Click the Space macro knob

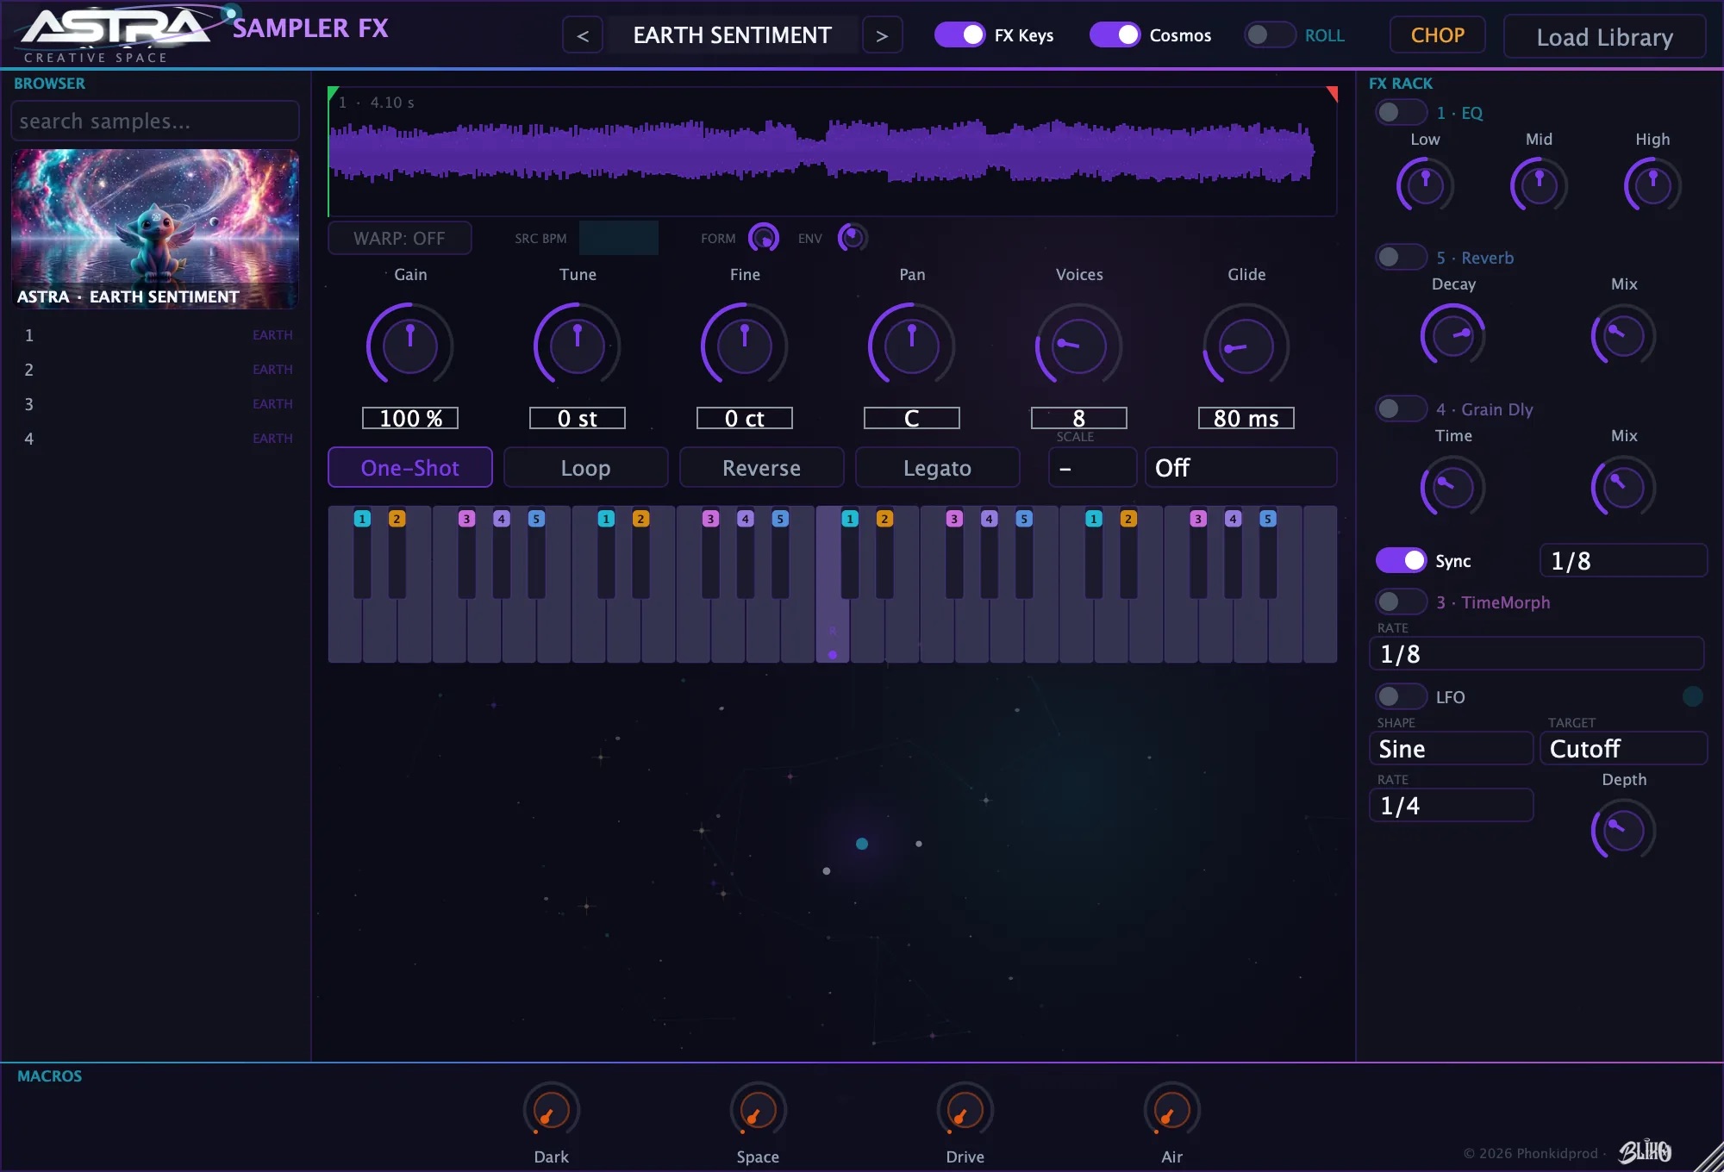[x=758, y=1110]
